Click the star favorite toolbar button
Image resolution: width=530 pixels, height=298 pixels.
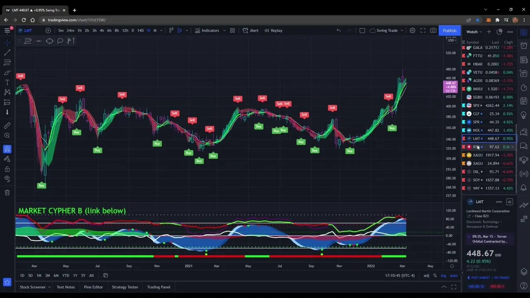pyautogui.click(x=7, y=282)
